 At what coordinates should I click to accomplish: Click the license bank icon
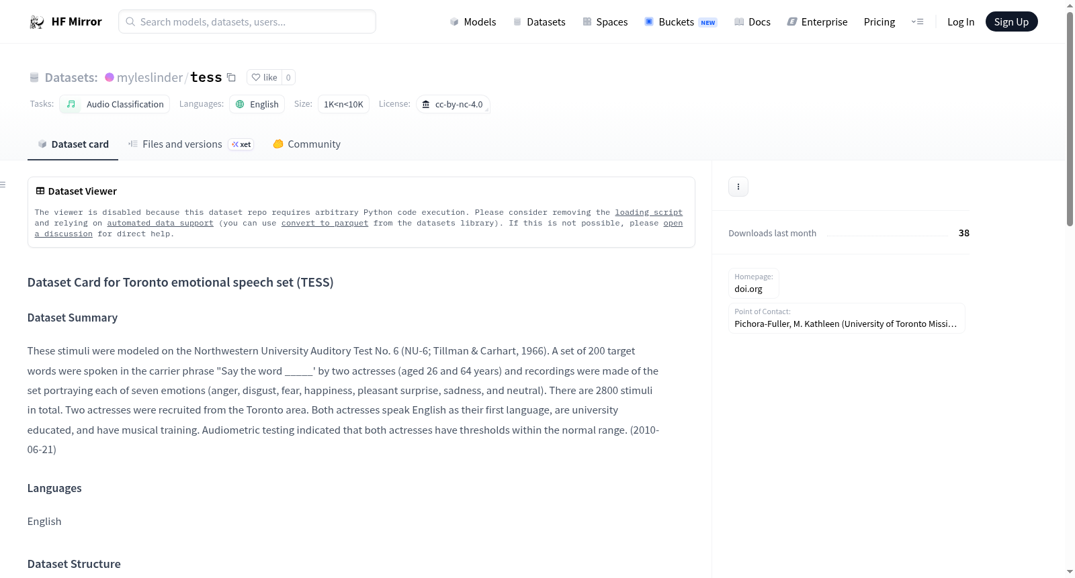click(425, 104)
